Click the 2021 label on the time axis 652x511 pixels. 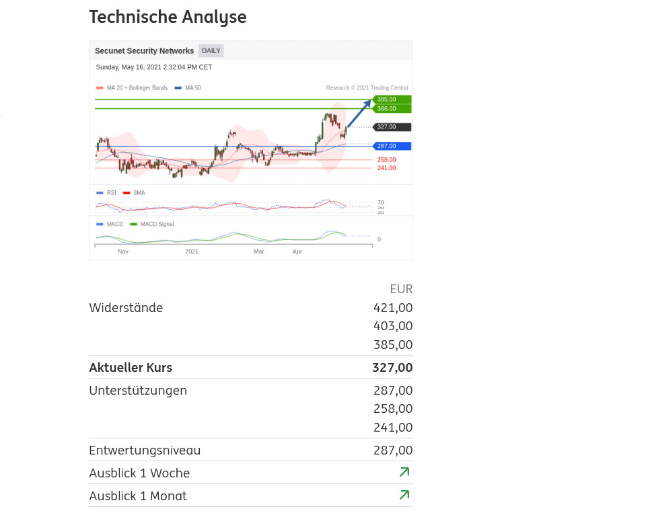point(192,251)
